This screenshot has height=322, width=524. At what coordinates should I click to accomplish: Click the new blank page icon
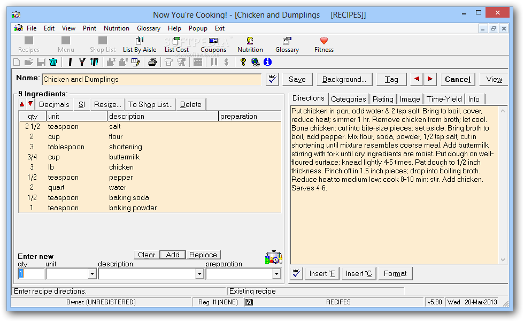17,62
